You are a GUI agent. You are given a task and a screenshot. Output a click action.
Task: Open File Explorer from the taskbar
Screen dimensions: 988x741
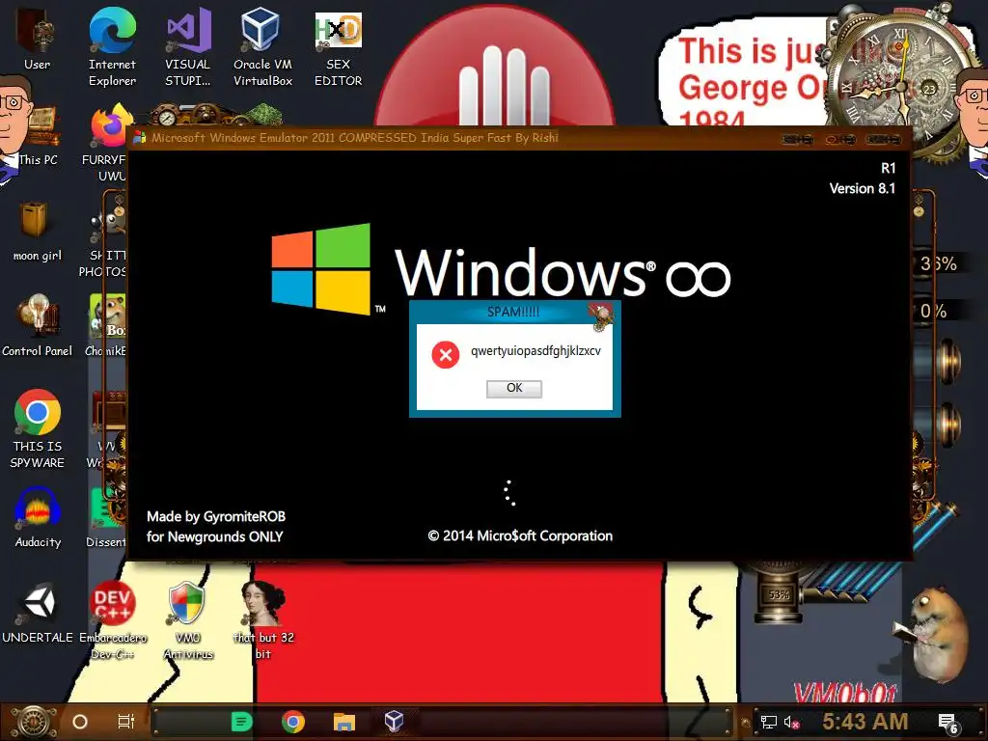[344, 722]
